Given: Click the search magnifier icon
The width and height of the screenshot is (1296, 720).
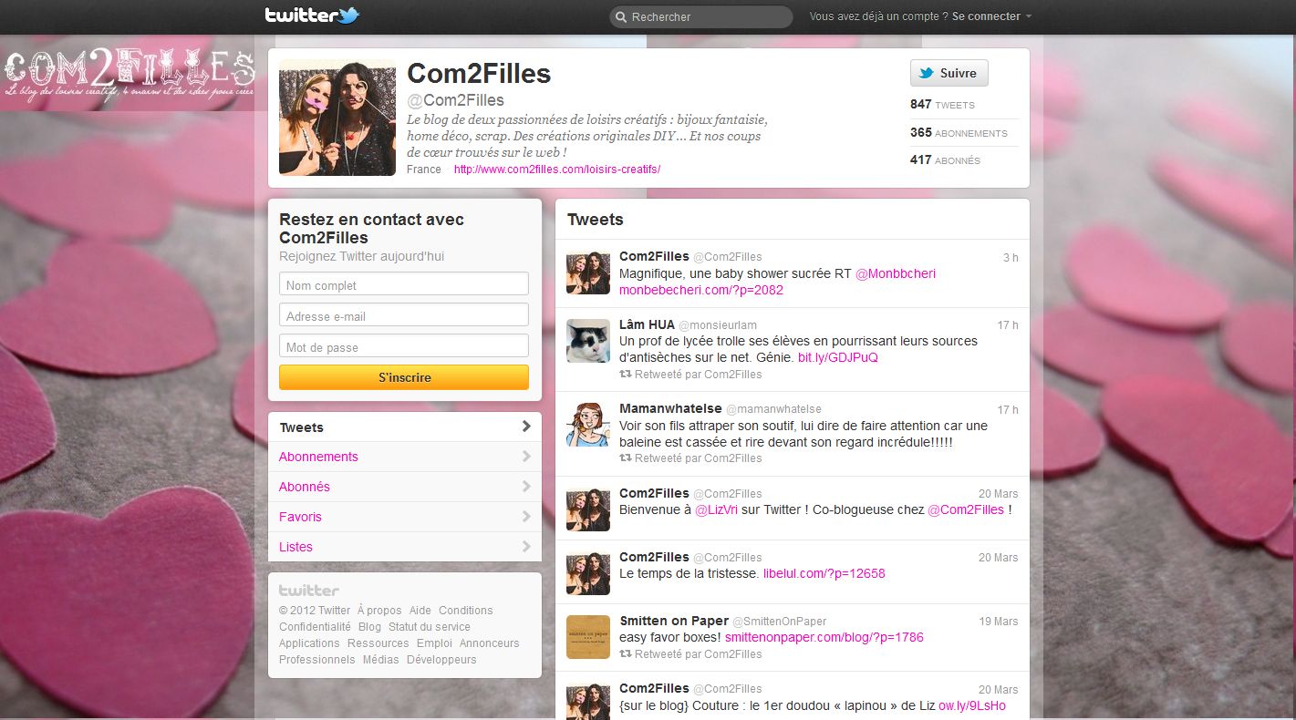Looking at the screenshot, I should [x=621, y=17].
